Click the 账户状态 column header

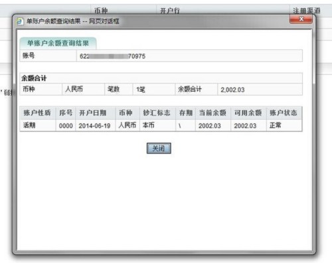284,113
